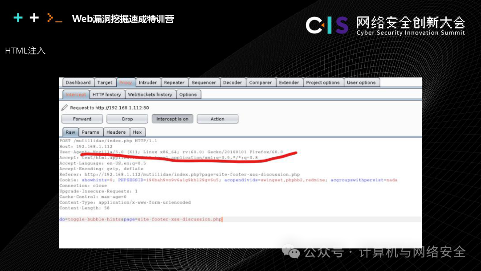Open the Dashboard tab
This screenshot has height=271, width=481.
(78, 82)
